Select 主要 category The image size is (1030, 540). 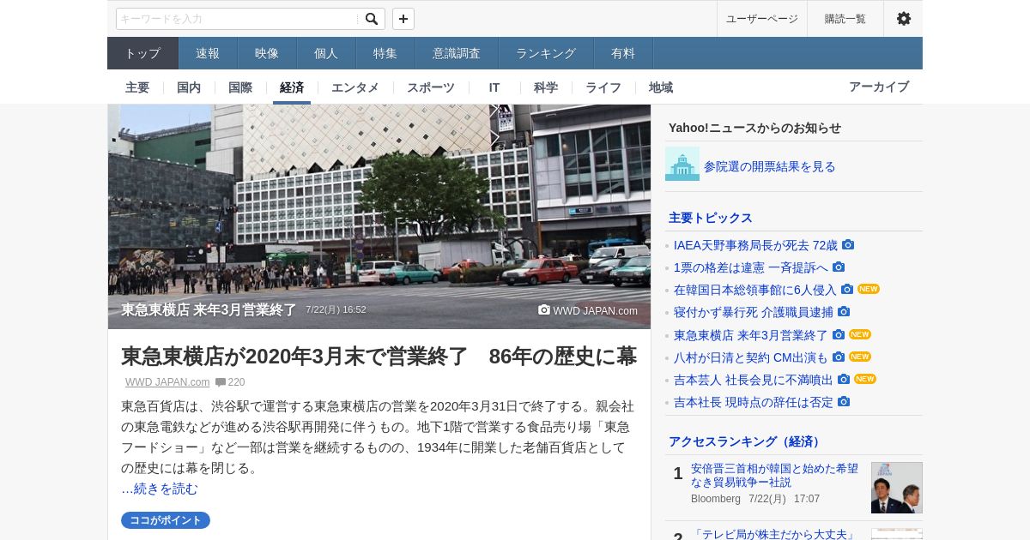tap(137, 87)
